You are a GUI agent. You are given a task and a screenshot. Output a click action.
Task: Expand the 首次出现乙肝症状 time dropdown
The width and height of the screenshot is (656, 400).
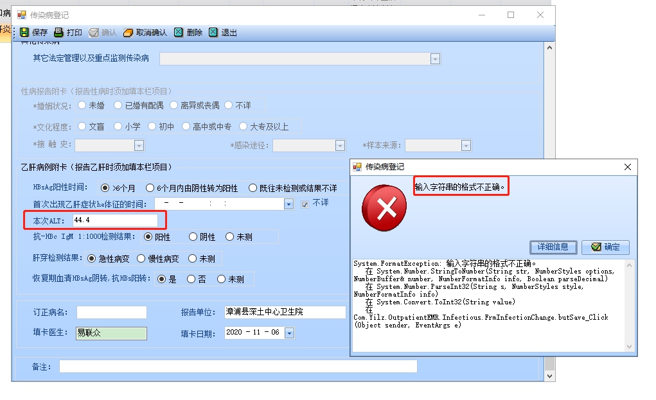point(288,204)
